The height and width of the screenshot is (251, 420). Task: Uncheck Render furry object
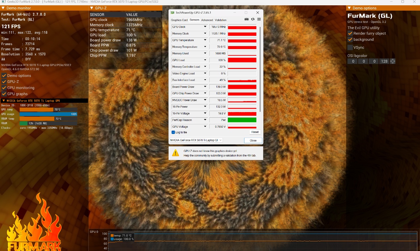pyautogui.click(x=350, y=33)
